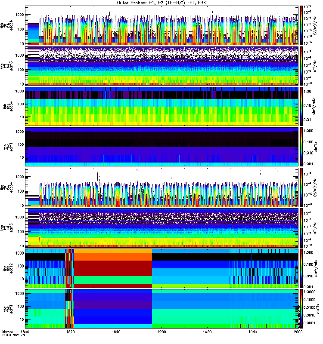
Task: Click the "1800" time axis tick label
Action: 25,332
